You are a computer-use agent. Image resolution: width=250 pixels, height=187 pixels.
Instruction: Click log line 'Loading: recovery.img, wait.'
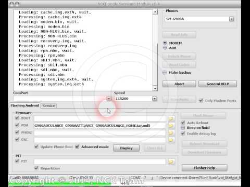click(x=52, y=41)
